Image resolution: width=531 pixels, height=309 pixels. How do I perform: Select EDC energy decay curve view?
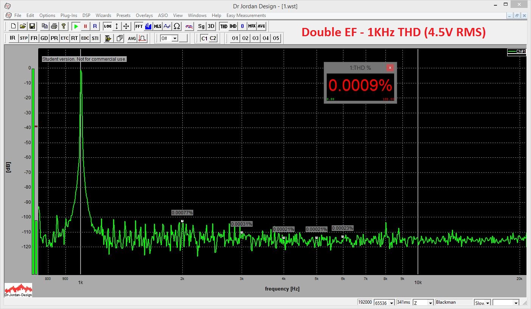coord(85,38)
